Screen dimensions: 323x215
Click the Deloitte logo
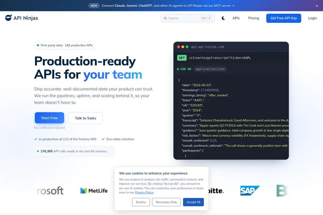216,191
